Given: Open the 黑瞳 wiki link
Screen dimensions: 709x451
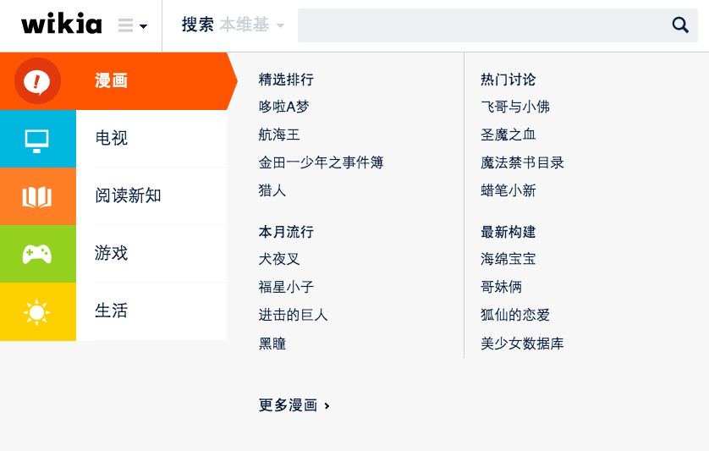Looking at the screenshot, I should 272,344.
